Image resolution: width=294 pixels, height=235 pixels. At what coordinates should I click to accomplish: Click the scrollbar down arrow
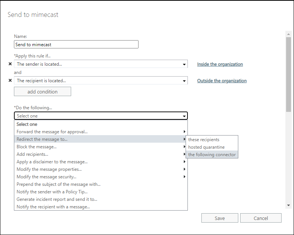288,205
